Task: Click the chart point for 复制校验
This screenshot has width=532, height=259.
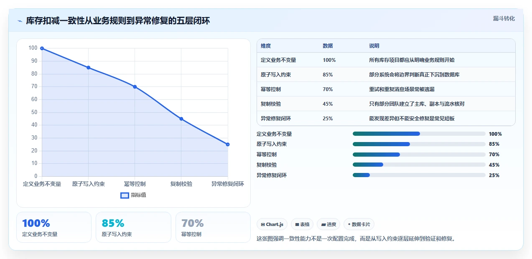Action: [181, 119]
